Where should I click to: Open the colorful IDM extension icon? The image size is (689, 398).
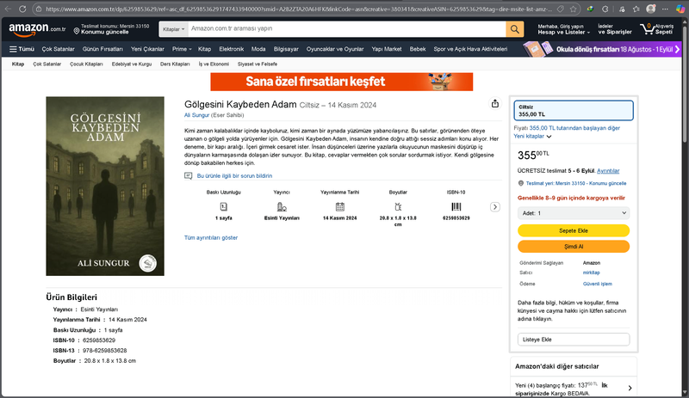tap(590, 9)
